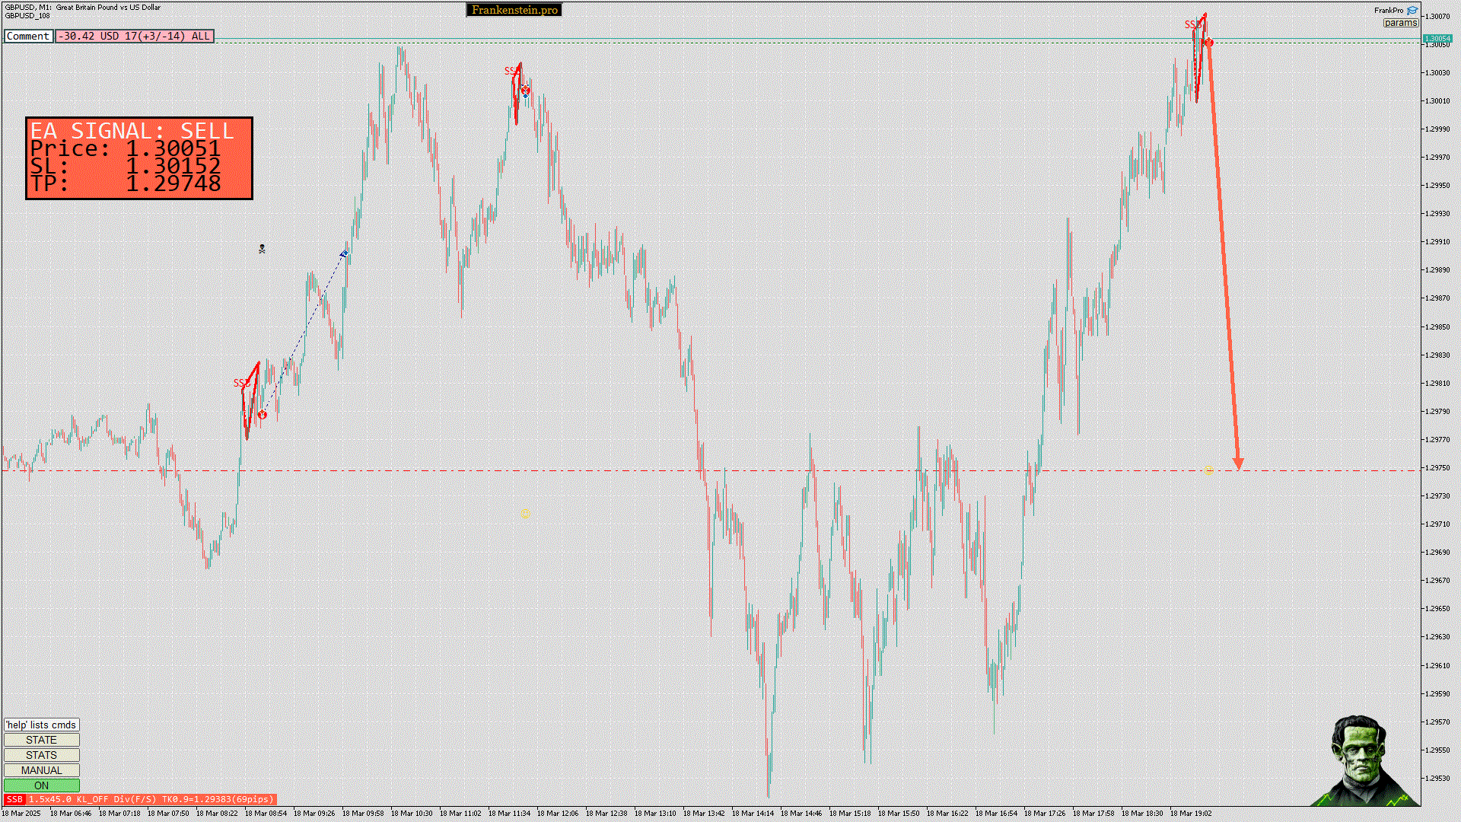Toggle the green ON button off
The width and height of the screenshot is (1461, 822).
42,785
